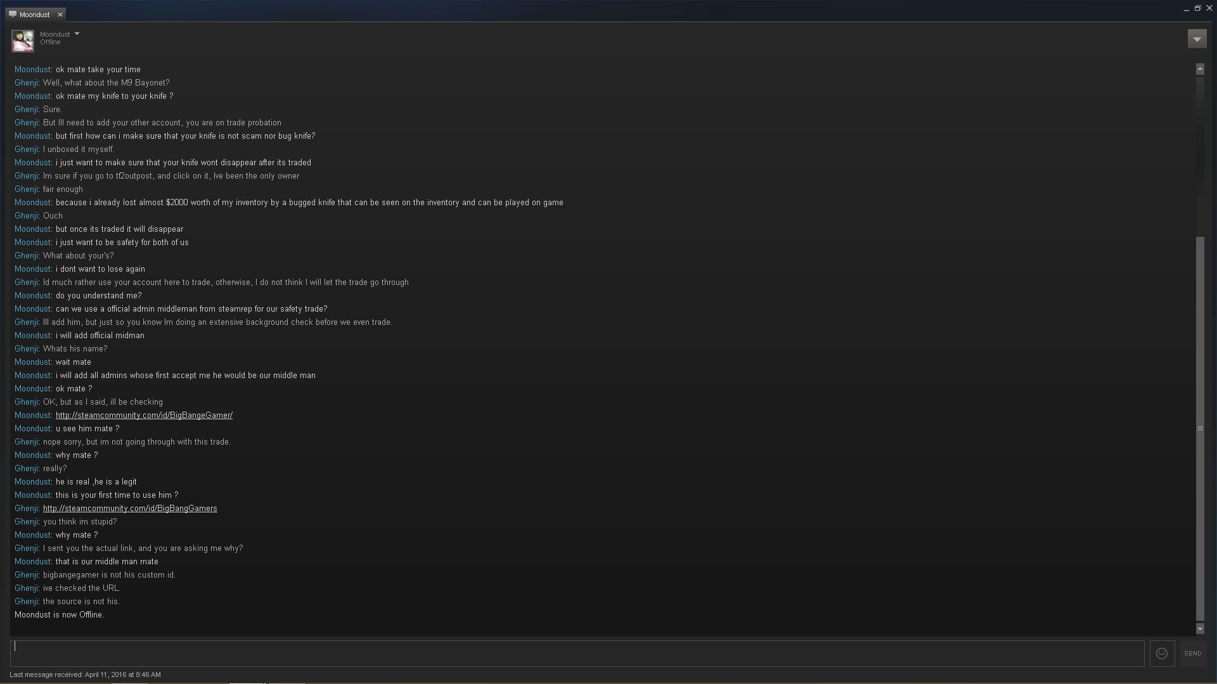Click the chat scrollbar thumb
Viewport: 1217px width, 684px height.
click(x=1200, y=429)
